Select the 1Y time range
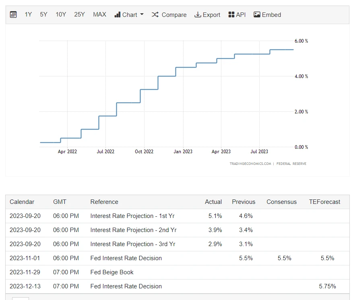This screenshot has width=353, height=300. (28, 14)
